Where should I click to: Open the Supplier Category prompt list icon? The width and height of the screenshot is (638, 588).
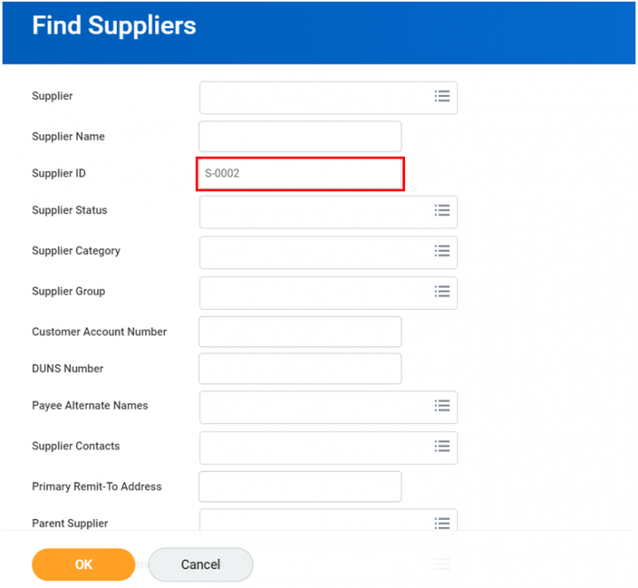coord(442,251)
